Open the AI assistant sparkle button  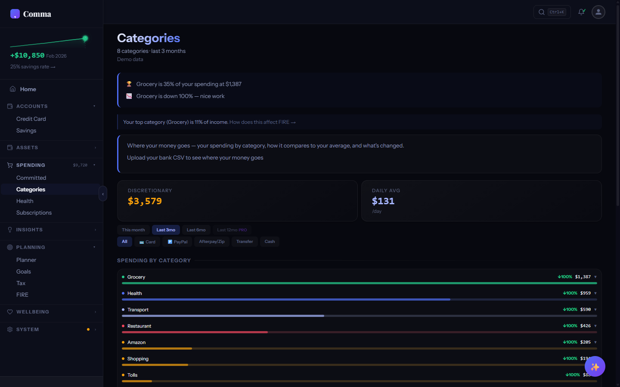click(x=595, y=366)
